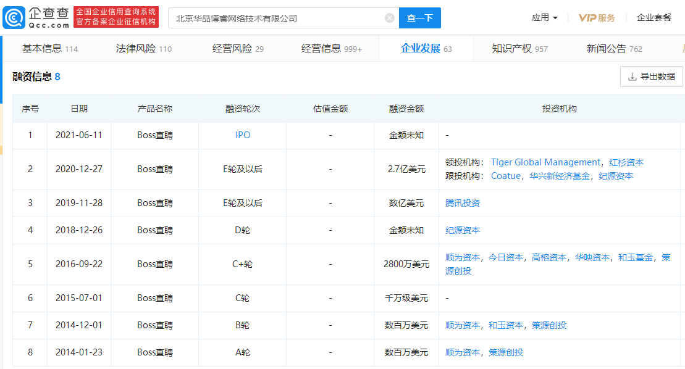Viewport: 685px width, 369px height.
Task: Click the date 2014-12-01 cell
Action: point(78,325)
